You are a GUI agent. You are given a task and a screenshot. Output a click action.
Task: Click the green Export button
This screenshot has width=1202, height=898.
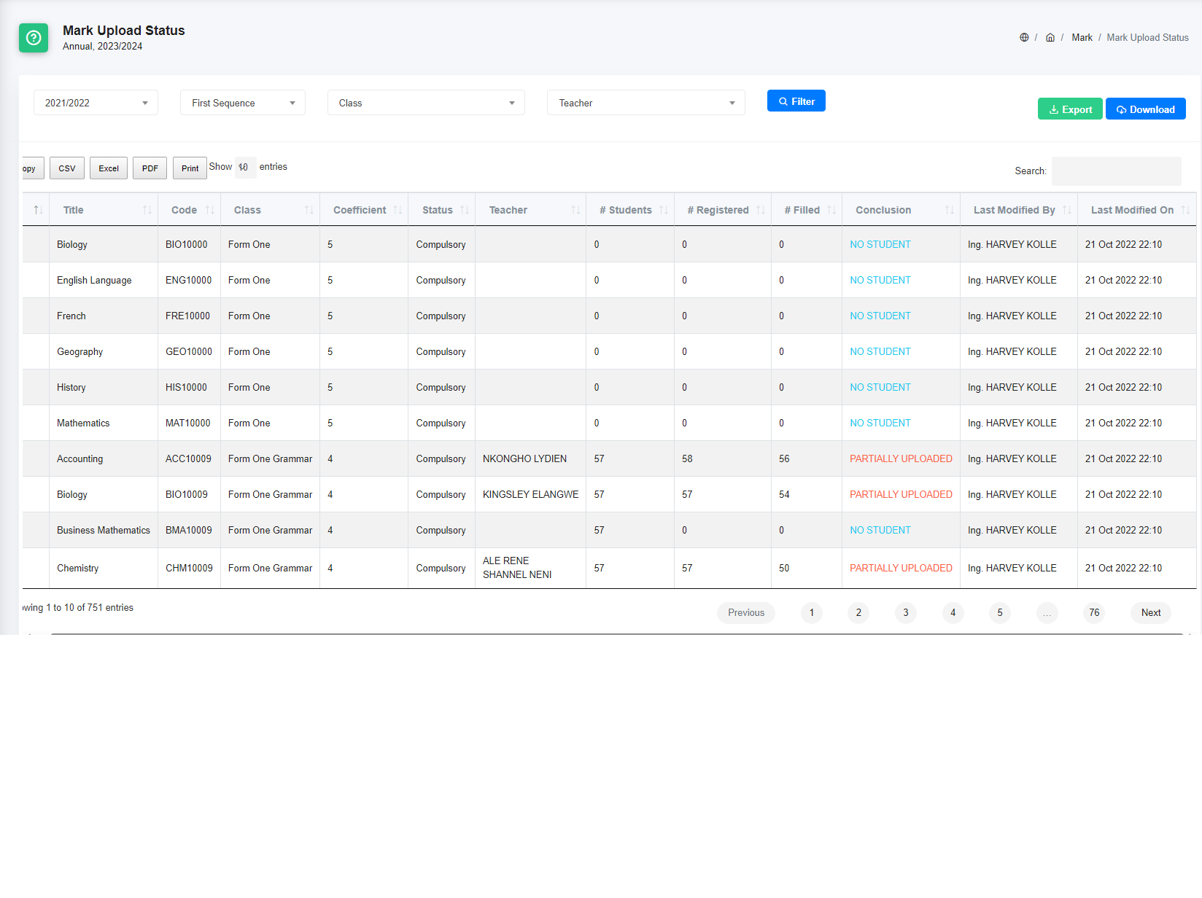coord(1069,109)
